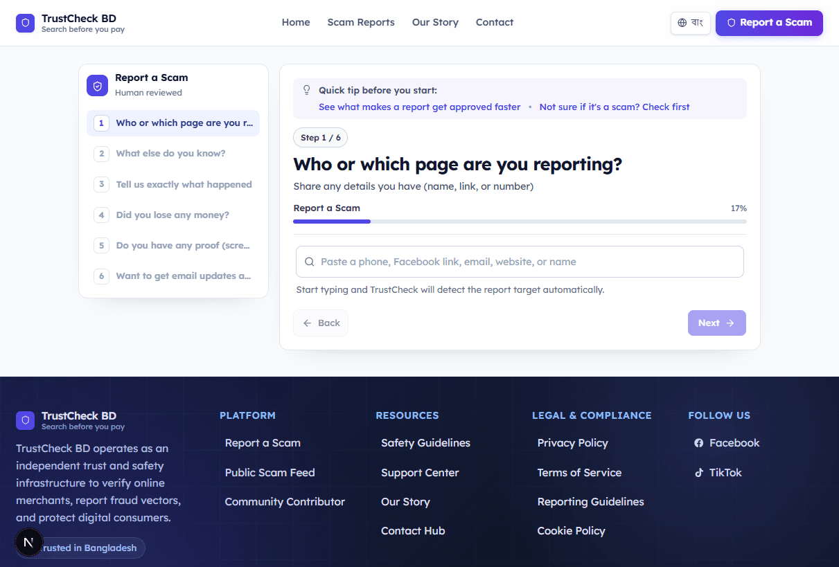
Task: Select 'Tell us exactly what happened' step
Action: click(173, 184)
